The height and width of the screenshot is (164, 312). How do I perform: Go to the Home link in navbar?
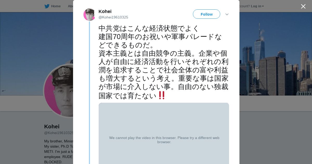[56, 6]
